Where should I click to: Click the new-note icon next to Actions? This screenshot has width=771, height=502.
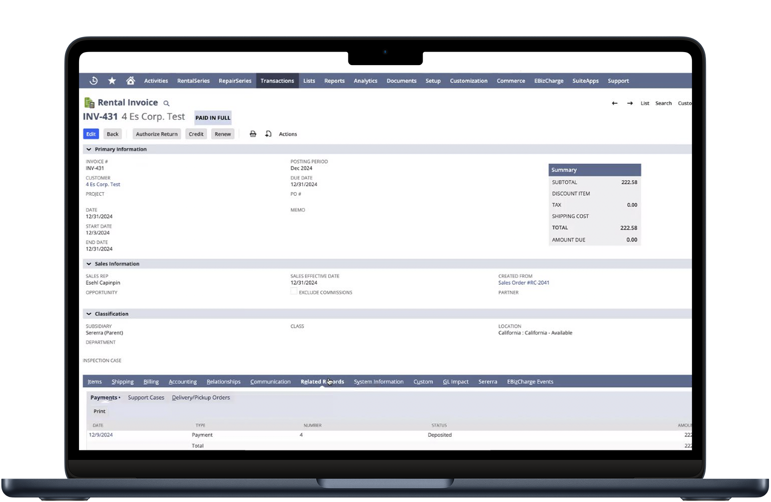[x=268, y=134]
